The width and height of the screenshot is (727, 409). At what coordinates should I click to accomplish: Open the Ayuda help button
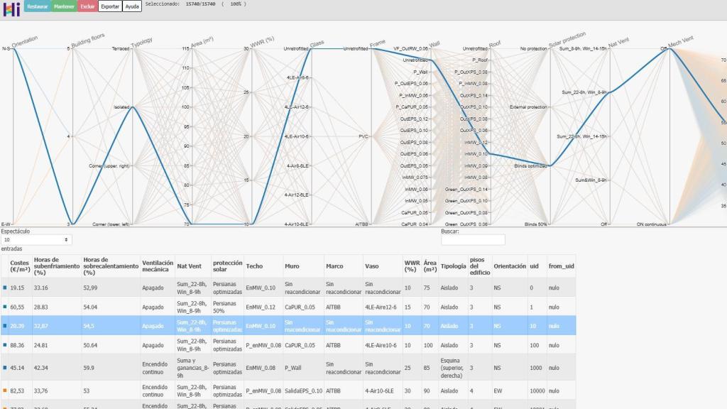tap(132, 6)
